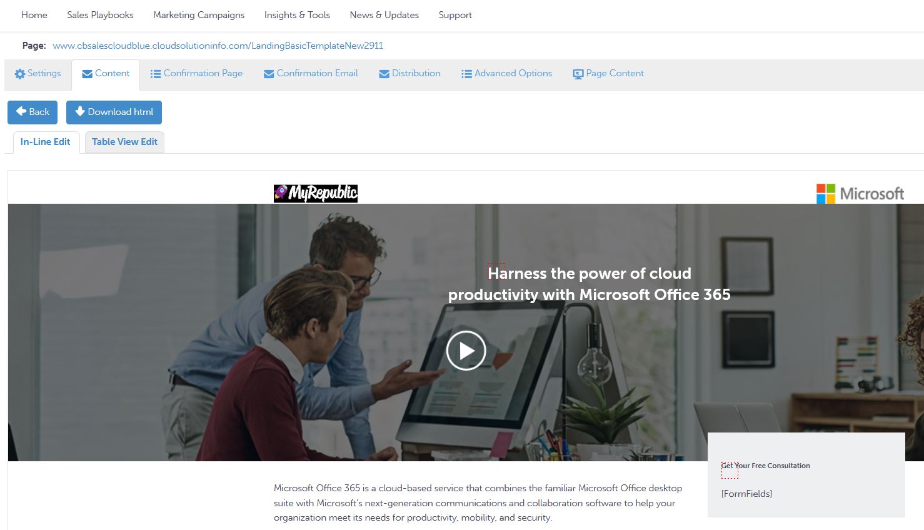
Task: Open Insights & Tools menu
Action: tap(297, 15)
